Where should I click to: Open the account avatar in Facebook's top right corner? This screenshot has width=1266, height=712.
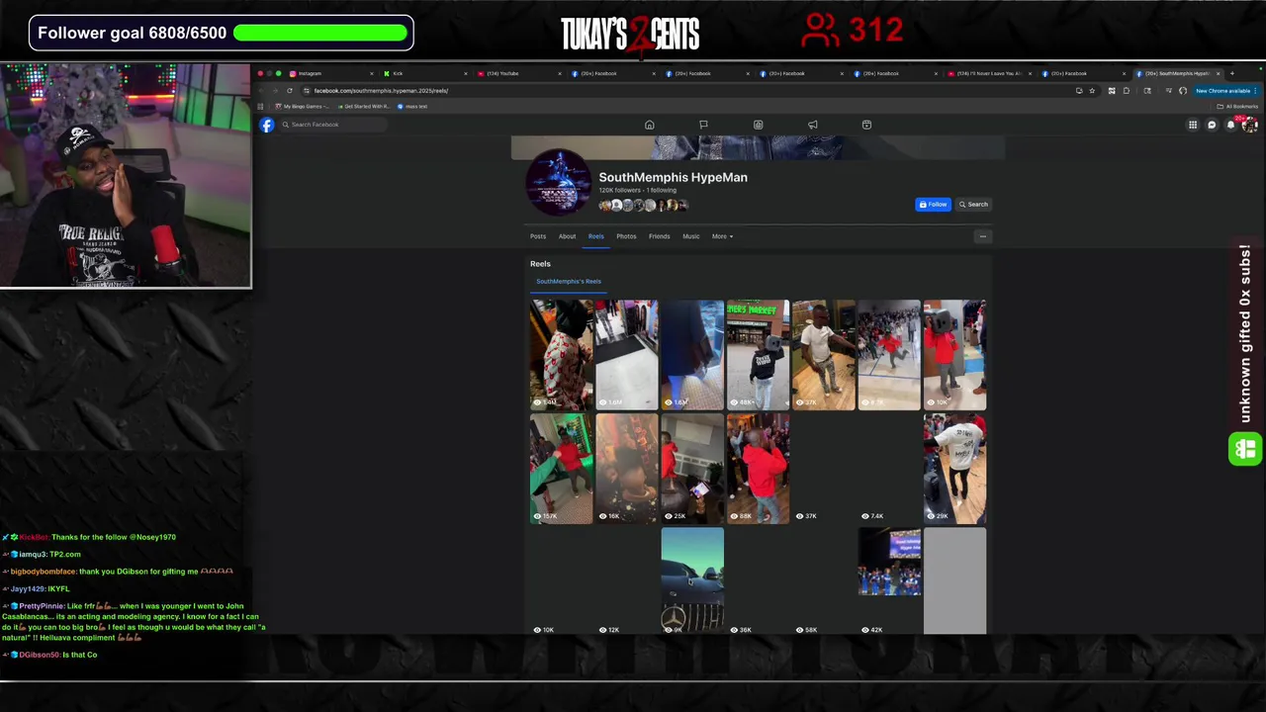1250,125
